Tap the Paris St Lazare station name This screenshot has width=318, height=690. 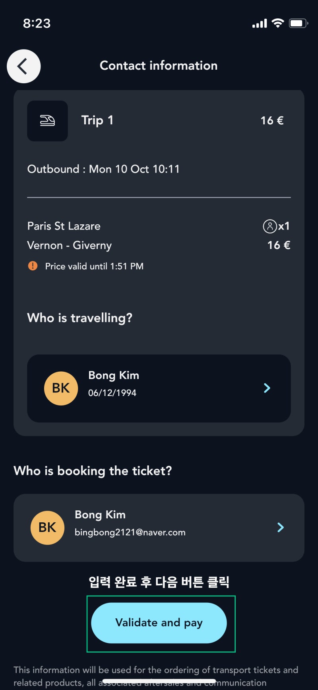coord(64,226)
